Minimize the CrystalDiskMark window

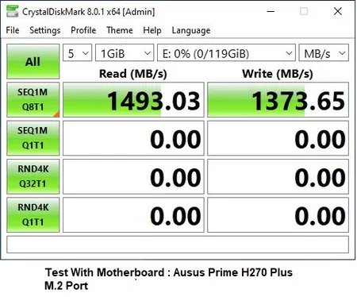[271, 11]
